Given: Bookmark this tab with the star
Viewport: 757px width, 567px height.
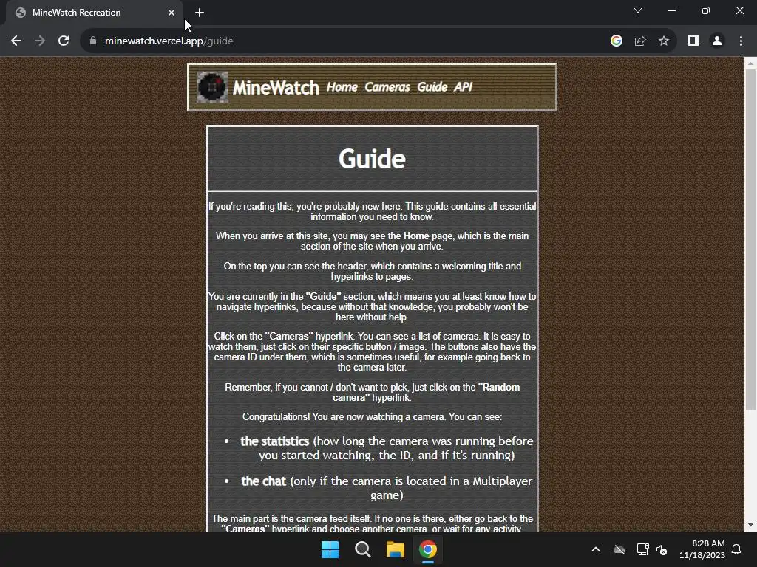Looking at the screenshot, I should 664,41.
